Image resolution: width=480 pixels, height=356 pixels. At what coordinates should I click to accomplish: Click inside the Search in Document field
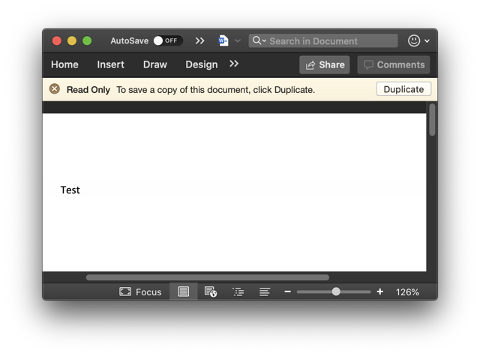click(x=330, y=40)
